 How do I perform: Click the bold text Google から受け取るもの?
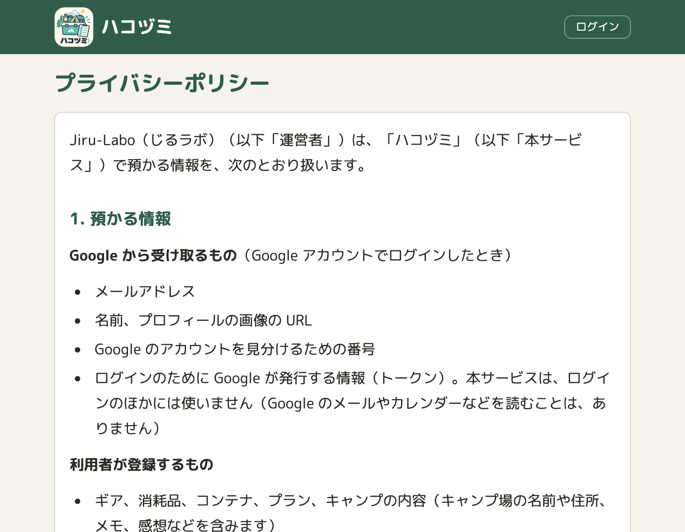coord(153,256)
